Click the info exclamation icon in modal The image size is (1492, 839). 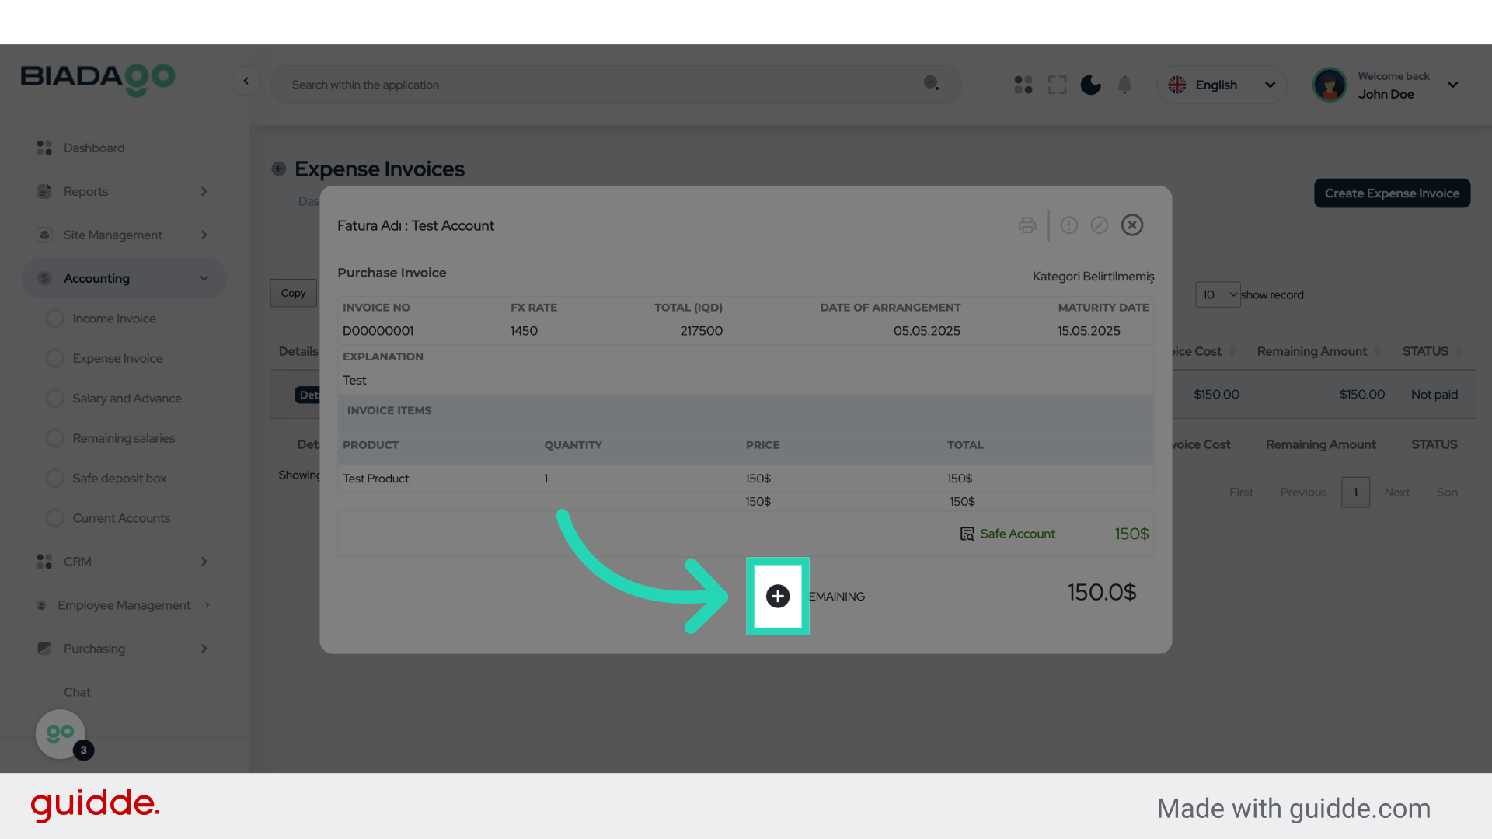tap(1069, 225)
